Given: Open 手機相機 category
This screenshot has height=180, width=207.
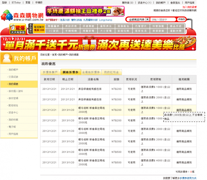Looking at the screenshot, I should 71,31.
